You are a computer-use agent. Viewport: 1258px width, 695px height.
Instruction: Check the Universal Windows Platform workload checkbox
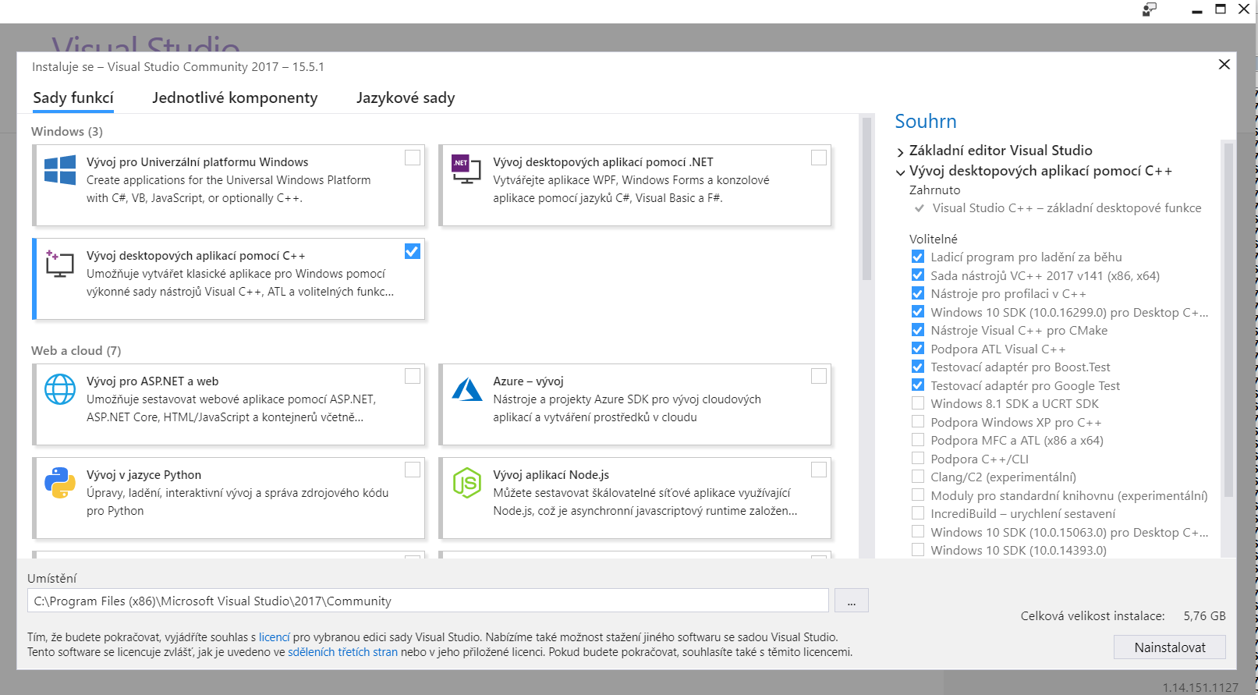pyautogui.click(x=413, y=158)
